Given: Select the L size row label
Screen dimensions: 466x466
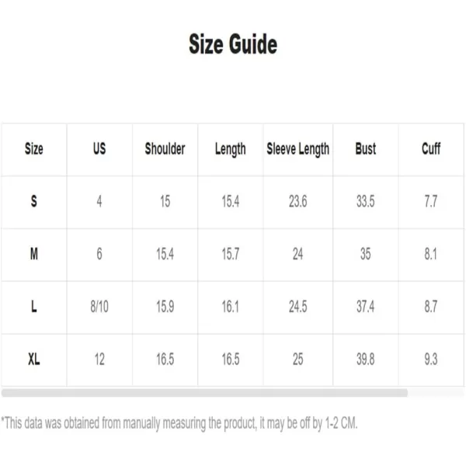Looking at the screenshot, I should pos(34,307).
